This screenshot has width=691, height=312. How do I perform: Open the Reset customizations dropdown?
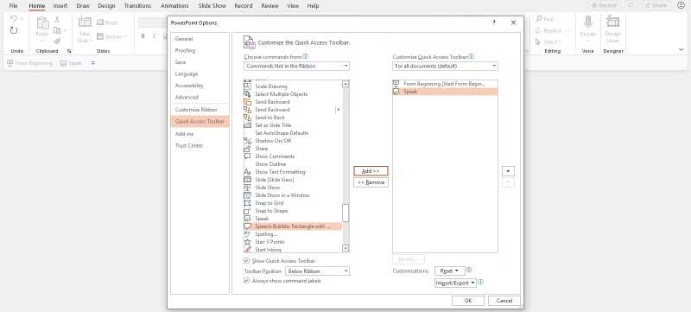[x=450, y=271]
